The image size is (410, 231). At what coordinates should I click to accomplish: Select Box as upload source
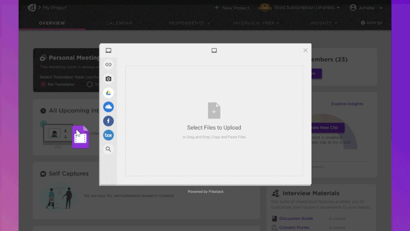pyautogui.click(x=108, y=135)
